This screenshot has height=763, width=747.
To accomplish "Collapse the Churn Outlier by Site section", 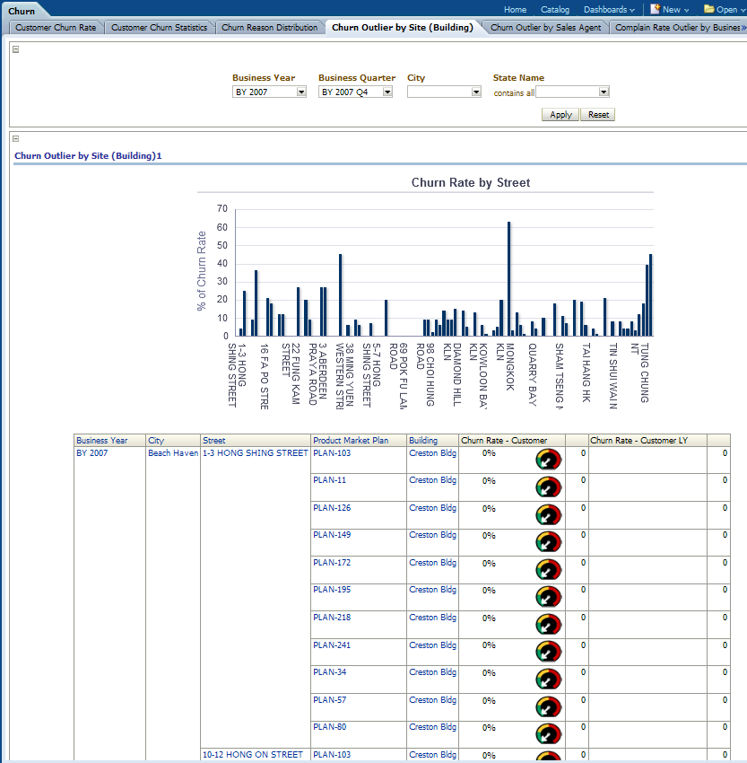I will (x=15, y=138).
